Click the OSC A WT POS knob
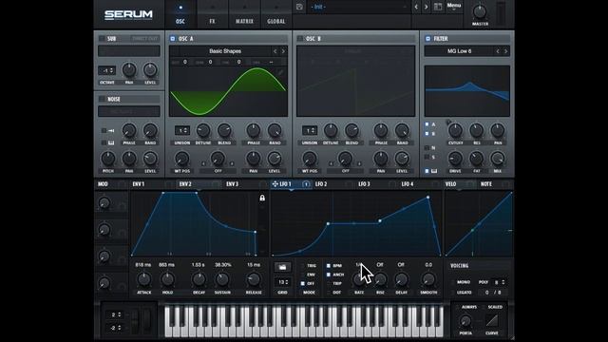This screenshot has height=342, width=608. (x=181, y=159)
